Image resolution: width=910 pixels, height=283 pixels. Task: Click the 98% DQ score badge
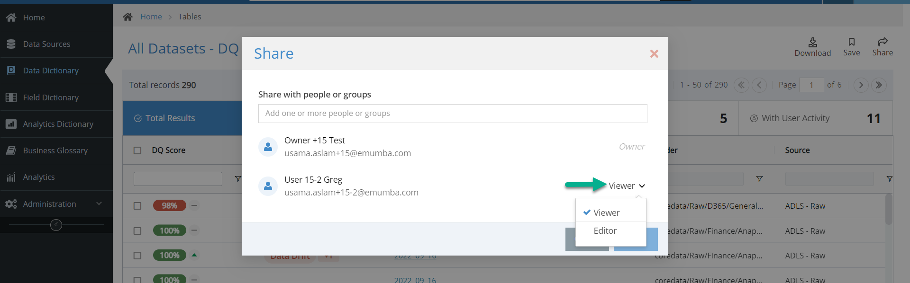[x=169, y=206]
